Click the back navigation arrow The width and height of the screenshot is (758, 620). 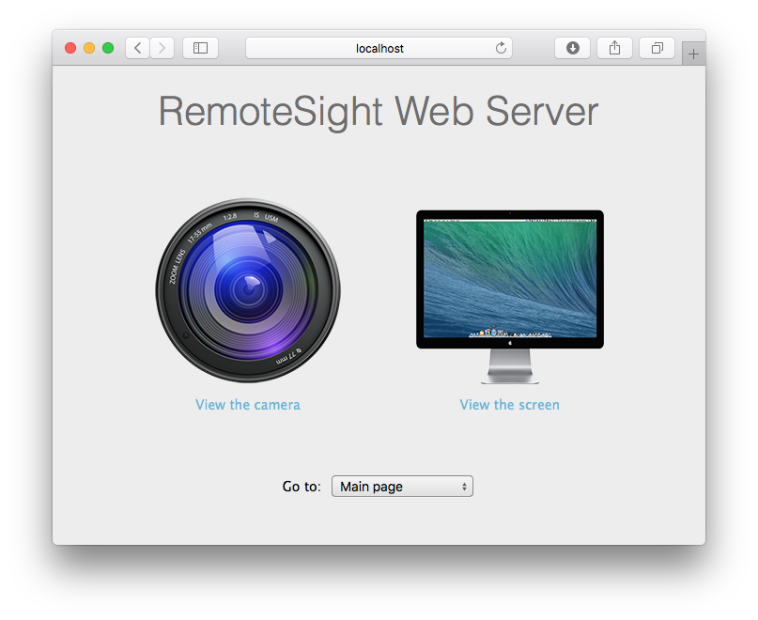coord(137,48)
